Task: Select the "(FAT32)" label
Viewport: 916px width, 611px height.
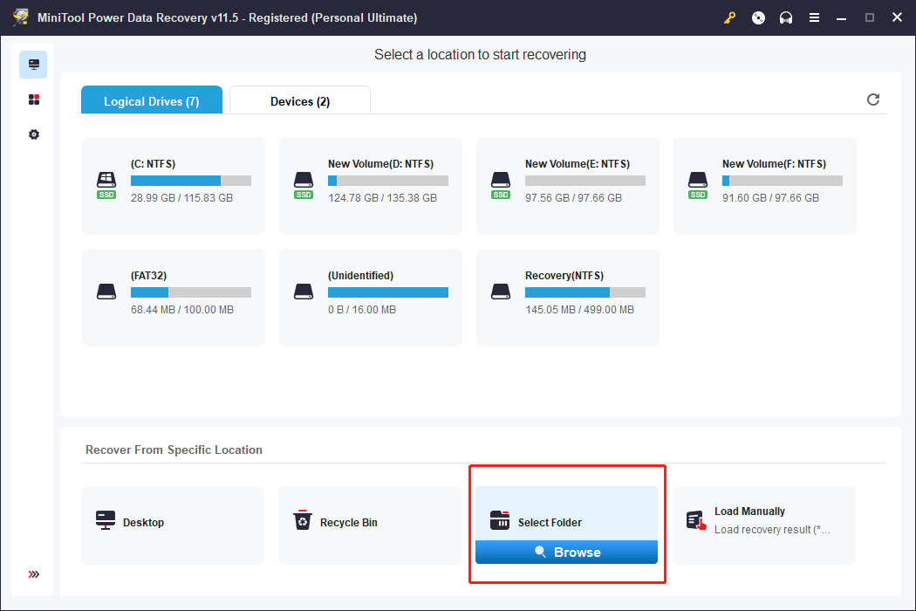Action: pos(149,276)
